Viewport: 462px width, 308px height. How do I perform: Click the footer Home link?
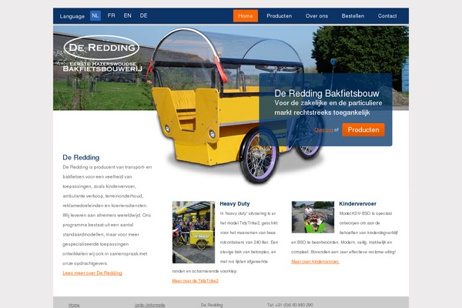point(74,305)
